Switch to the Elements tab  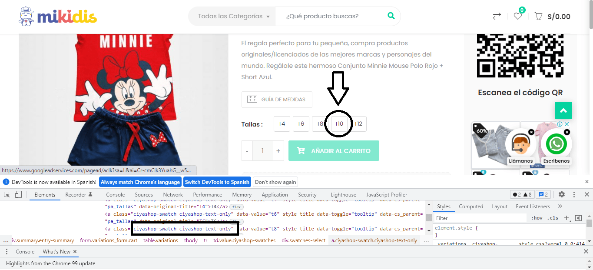[45, 195]
